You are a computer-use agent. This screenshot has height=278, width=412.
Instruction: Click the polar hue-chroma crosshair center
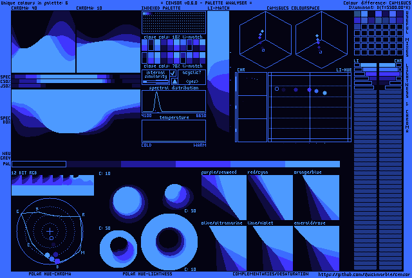pos(50,231)
